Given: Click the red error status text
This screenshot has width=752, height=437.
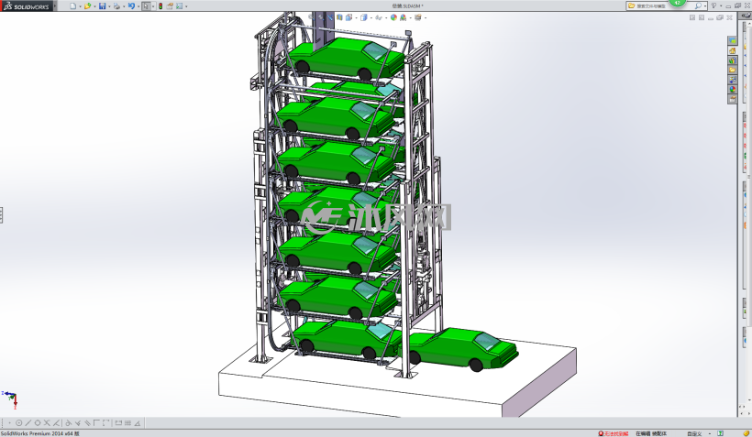Looking at the screenshot, I should [616, 433].
